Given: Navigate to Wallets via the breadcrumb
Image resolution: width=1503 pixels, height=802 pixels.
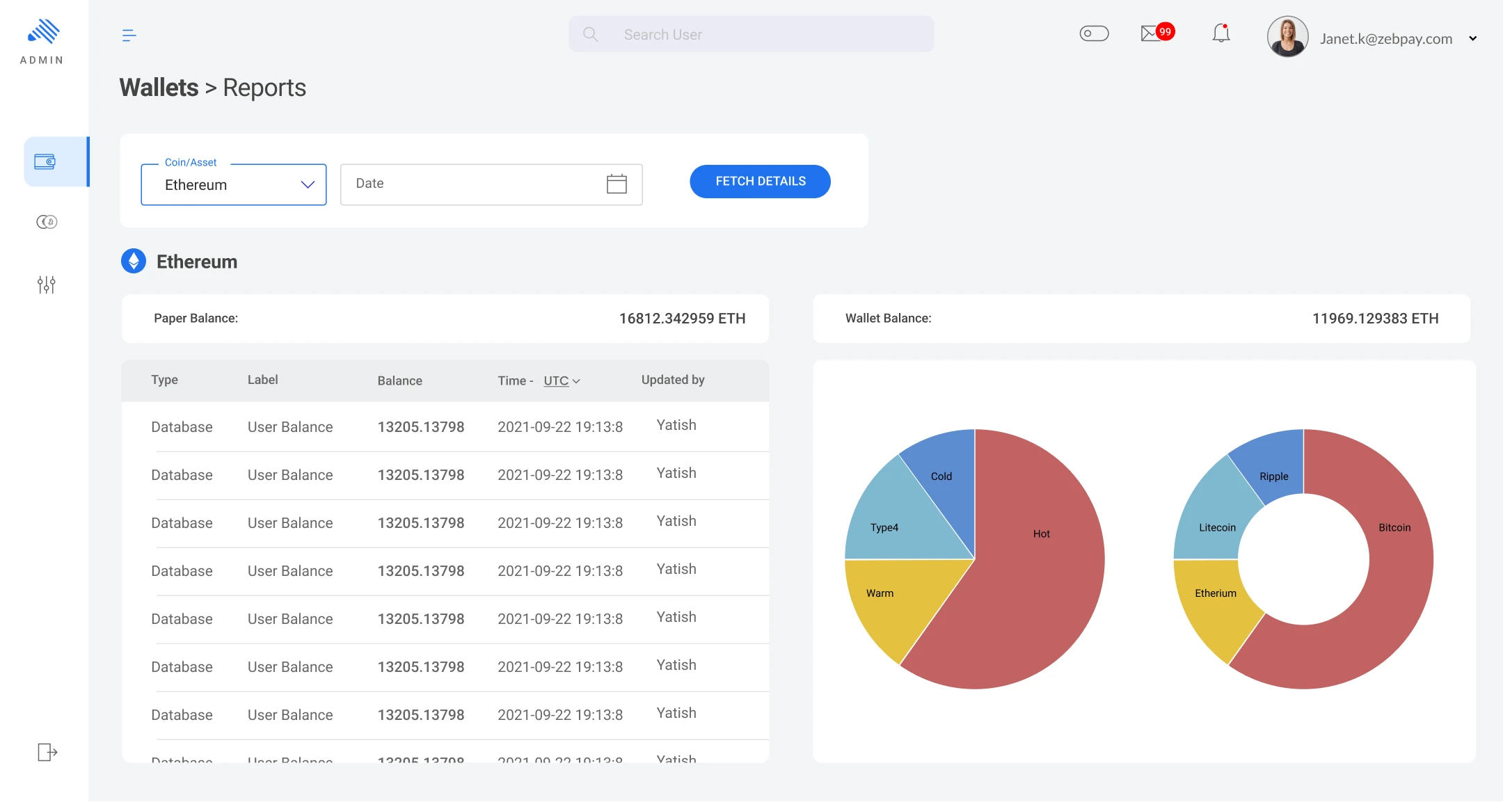Looking at the screenshot, I should pos(158,87).
